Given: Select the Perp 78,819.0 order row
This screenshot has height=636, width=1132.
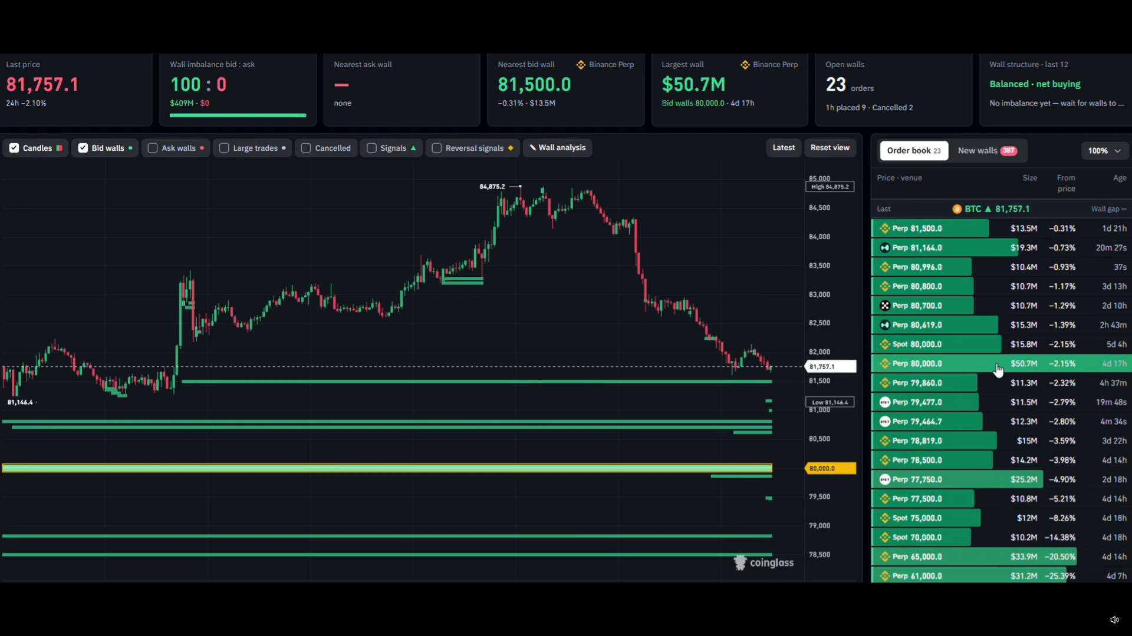Looking at the screenshot, I should [x=1001, y=441].
